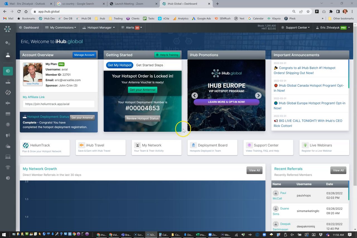Click the browser home icon
Viewport: 357px width, 238px height.
(26, 11)
